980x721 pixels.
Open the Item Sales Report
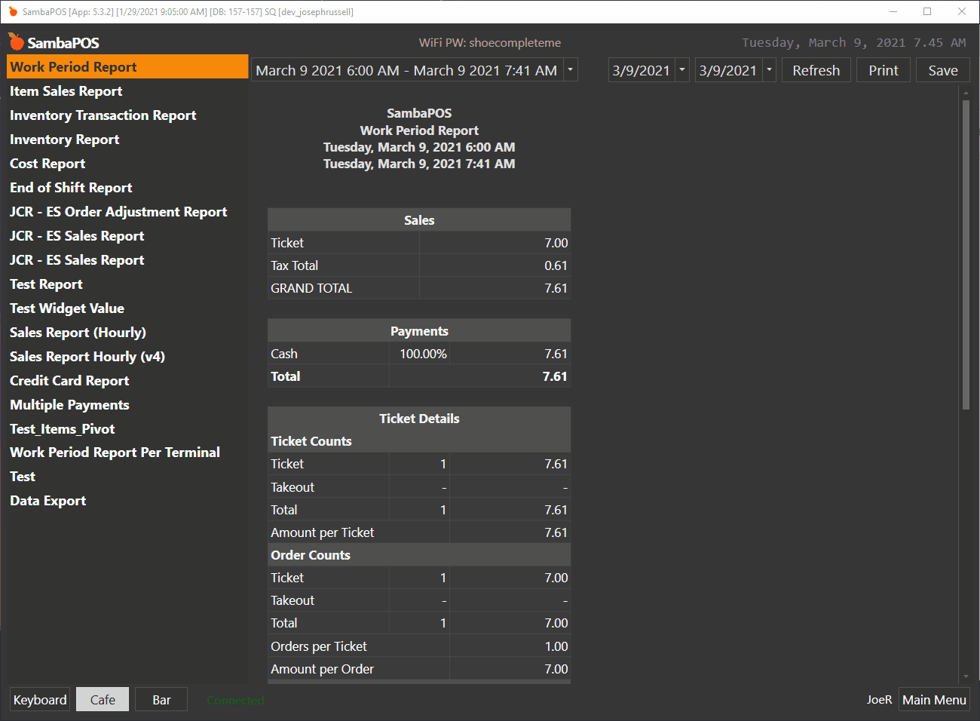point(66,91)
